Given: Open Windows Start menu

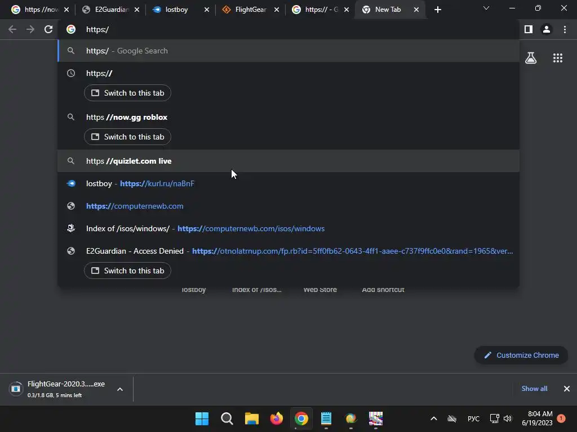Looking at the screenshot, I should point(202,418).
